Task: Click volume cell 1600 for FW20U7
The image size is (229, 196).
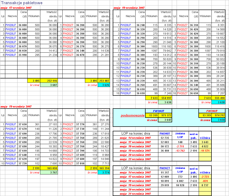Action: [x=152, y=46]
